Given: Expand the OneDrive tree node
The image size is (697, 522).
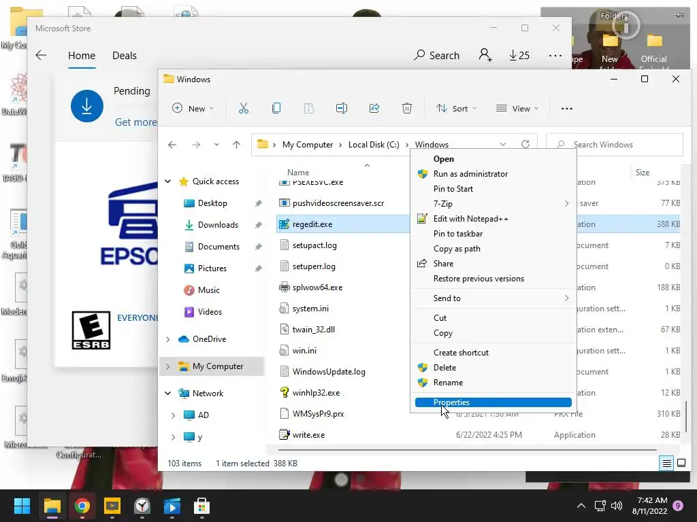Looking at the screenshot, I should point(168,339).
